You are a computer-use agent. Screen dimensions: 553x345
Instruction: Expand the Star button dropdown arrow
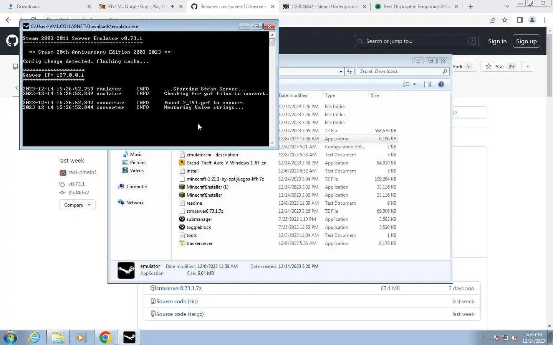click(528, 66)
